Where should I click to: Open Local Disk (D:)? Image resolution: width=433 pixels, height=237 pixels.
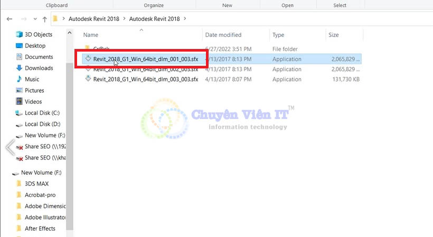click(x=43, y=124)
